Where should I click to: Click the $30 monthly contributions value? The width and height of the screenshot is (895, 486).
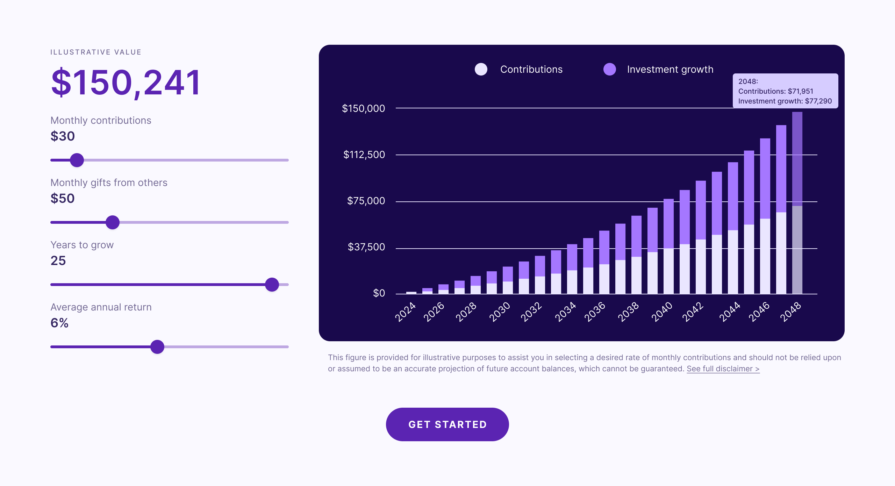[62, 136]
